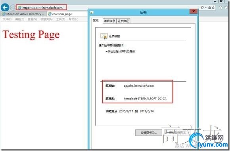Open the search dropdown arrow beside magnifier
230x151 pixels.
pyautogui.click(x=206, y=8)
